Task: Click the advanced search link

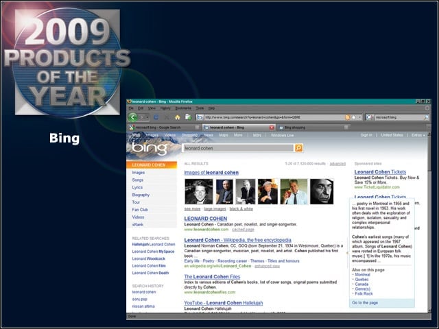Action: point(337,164)
